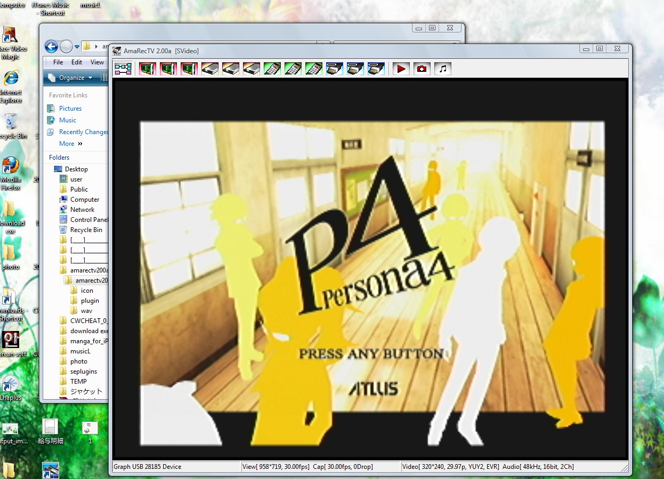
Task: Select the first red capture-card preset icon
Action: pyautogui.click(x=148, y=69)
